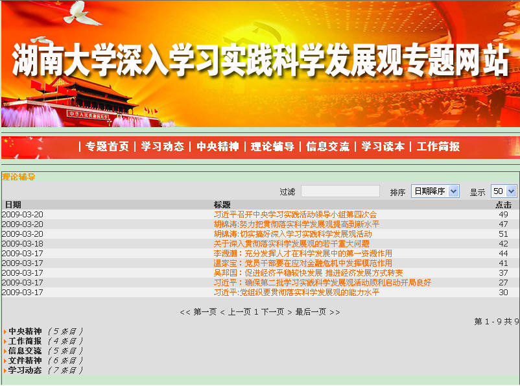This screenshot has width=520, height=386.
Task: Open the 学习读本 navigation item
Action: click(x=383, y=147)
